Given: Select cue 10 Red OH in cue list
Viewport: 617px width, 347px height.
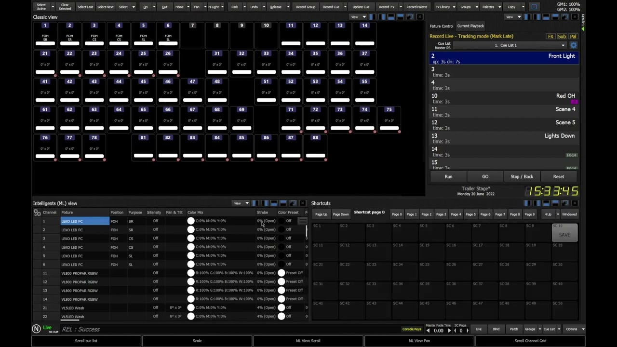Looking at the screenshot, I should (504, 98).
